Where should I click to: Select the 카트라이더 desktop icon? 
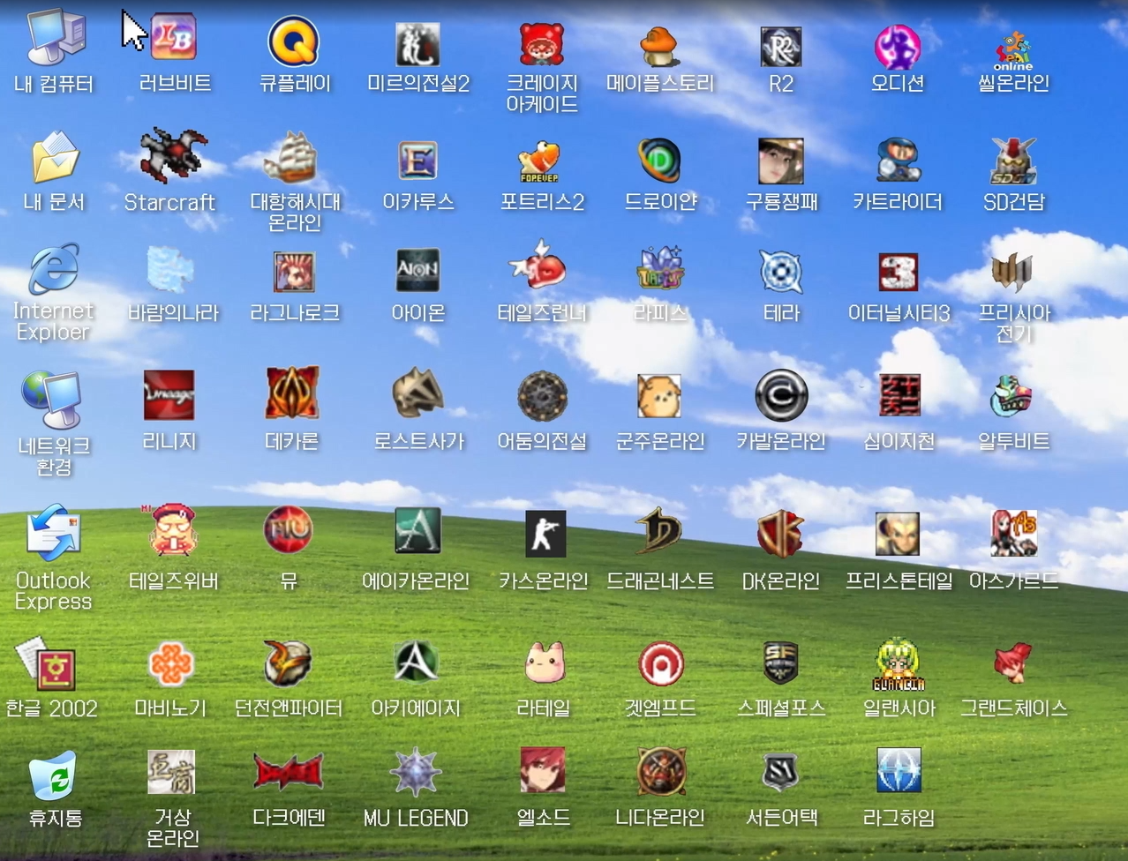tap(898, 161)
